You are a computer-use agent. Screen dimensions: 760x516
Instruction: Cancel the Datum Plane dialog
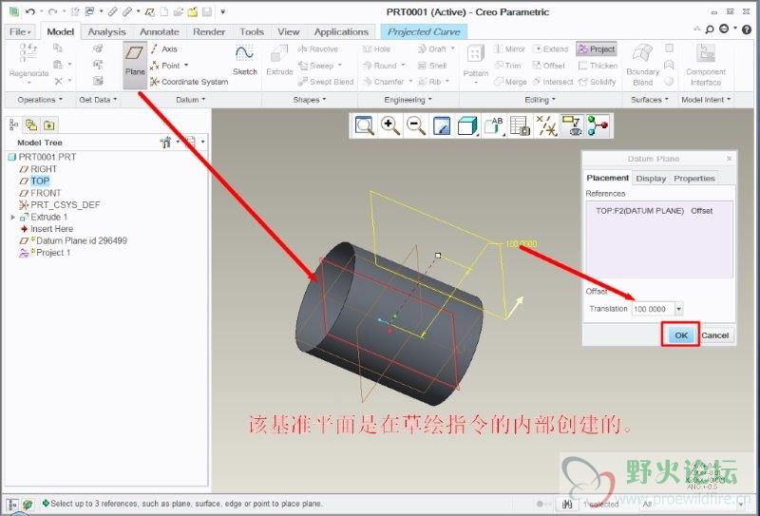(x=715, y=335)
